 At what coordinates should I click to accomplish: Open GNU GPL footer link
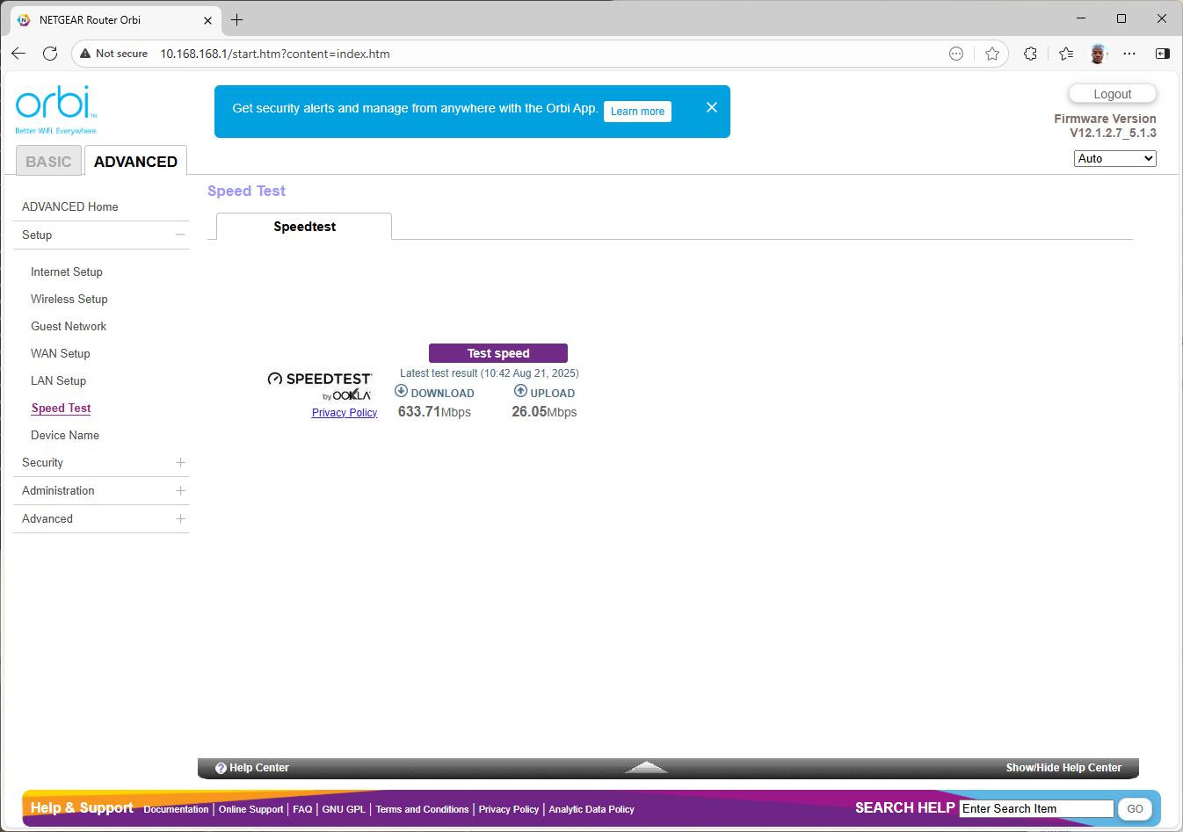click(x=344, y=809)
